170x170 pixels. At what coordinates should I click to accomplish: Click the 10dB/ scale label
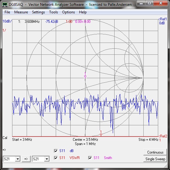tap(7, 21)
